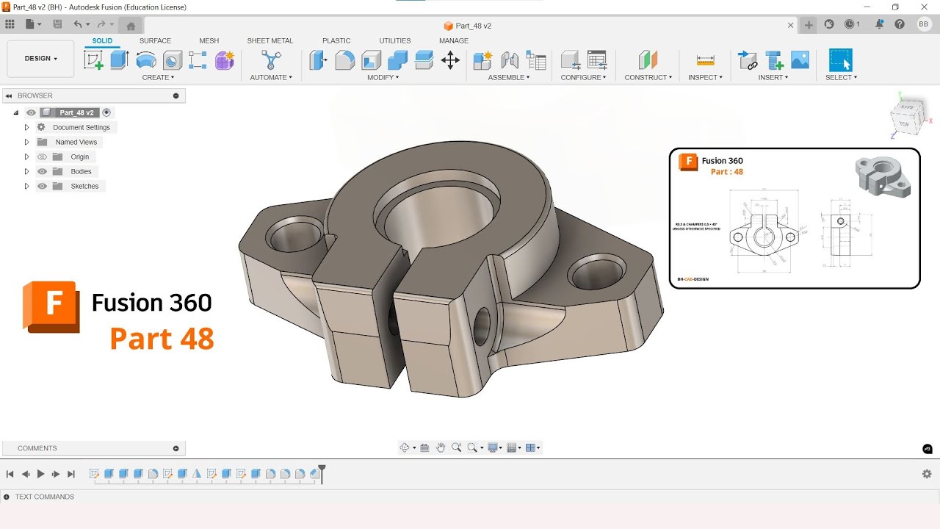Click the Redo arrow
This screenshot has width=940, height=529.
tap(101, 24)
